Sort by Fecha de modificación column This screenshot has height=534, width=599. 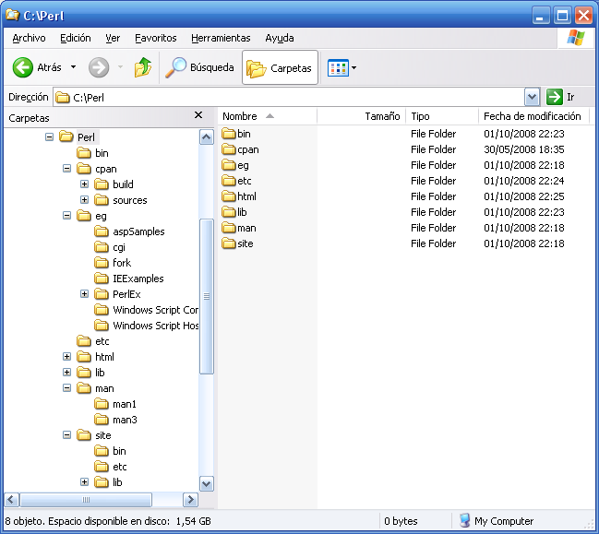534,116
